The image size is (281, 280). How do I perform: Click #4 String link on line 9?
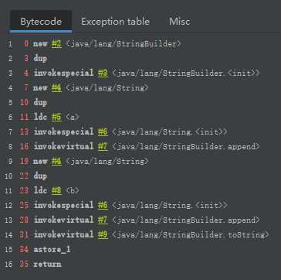click(x=56, y=162)
